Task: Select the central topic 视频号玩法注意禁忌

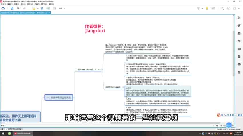Action: (59, 98)
